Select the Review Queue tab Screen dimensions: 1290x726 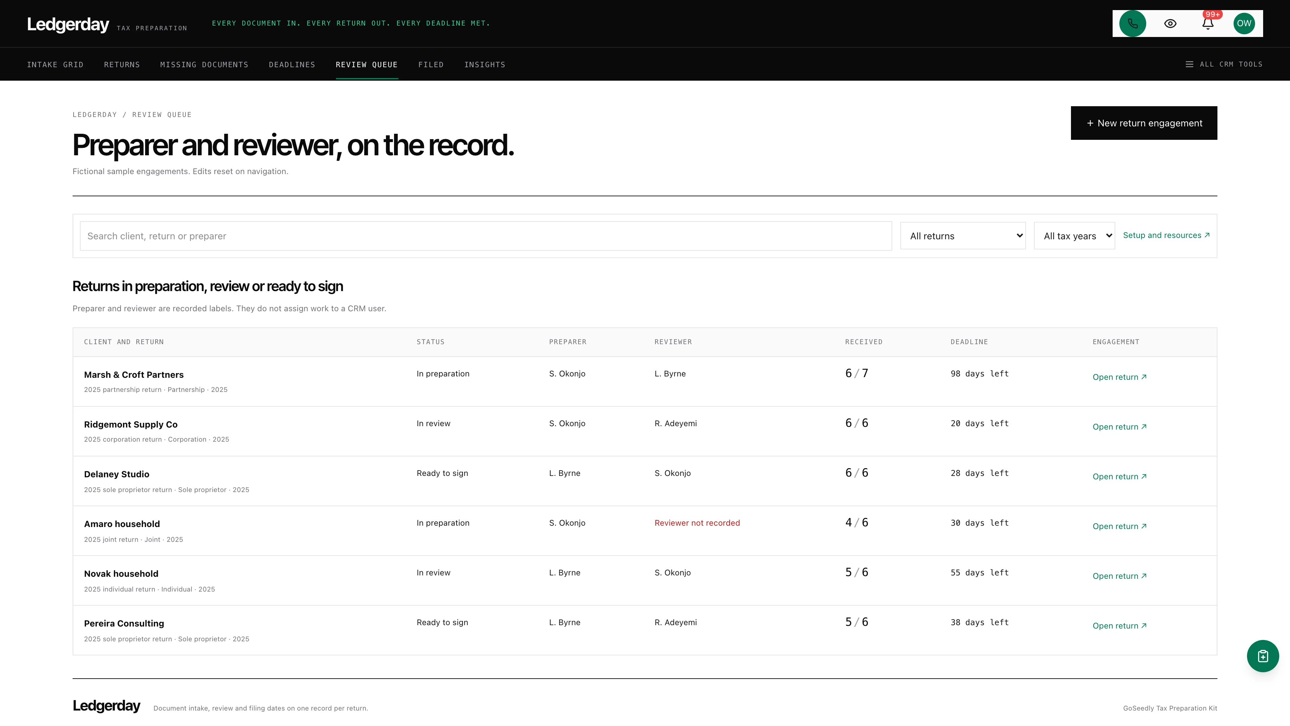pyautogui.click(x=367, y=65)
